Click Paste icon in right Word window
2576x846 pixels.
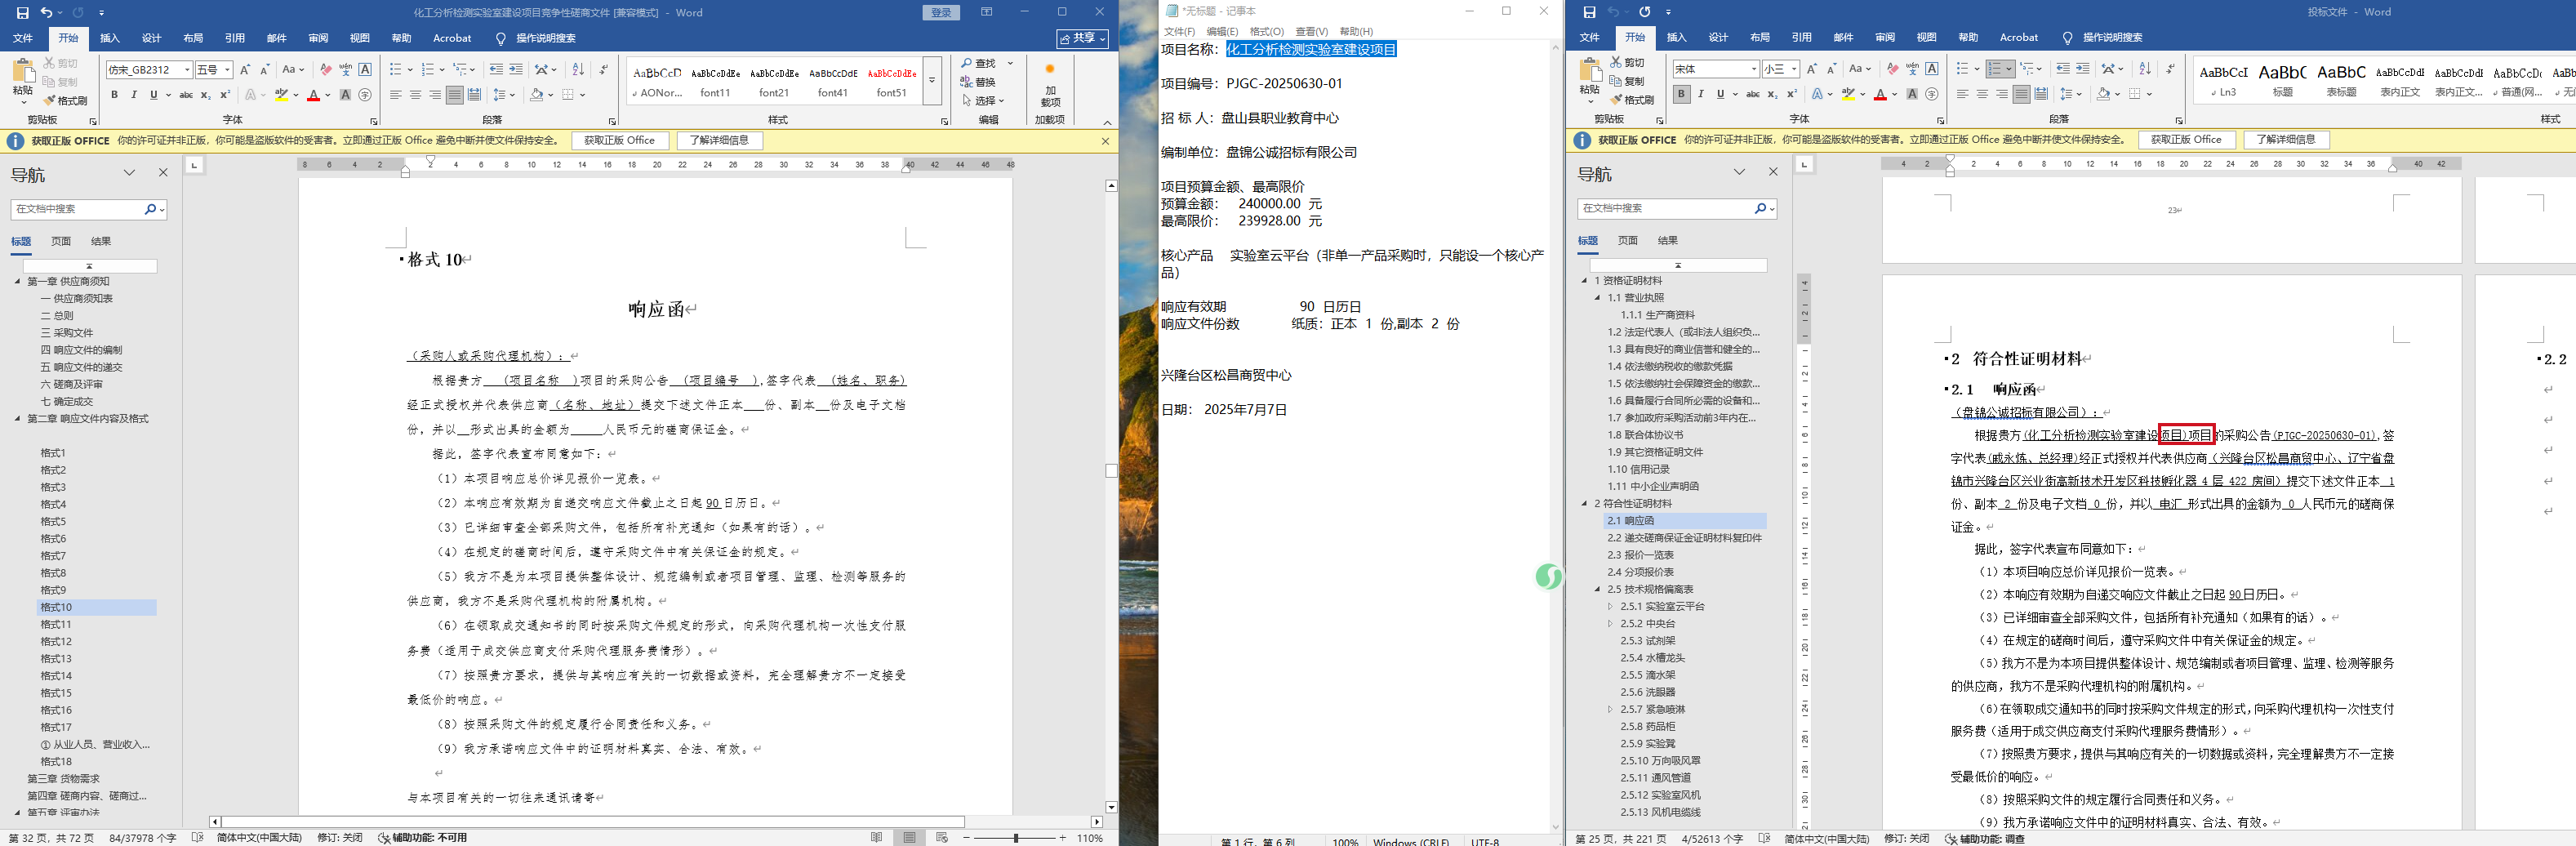click(x=1589, y=78)
